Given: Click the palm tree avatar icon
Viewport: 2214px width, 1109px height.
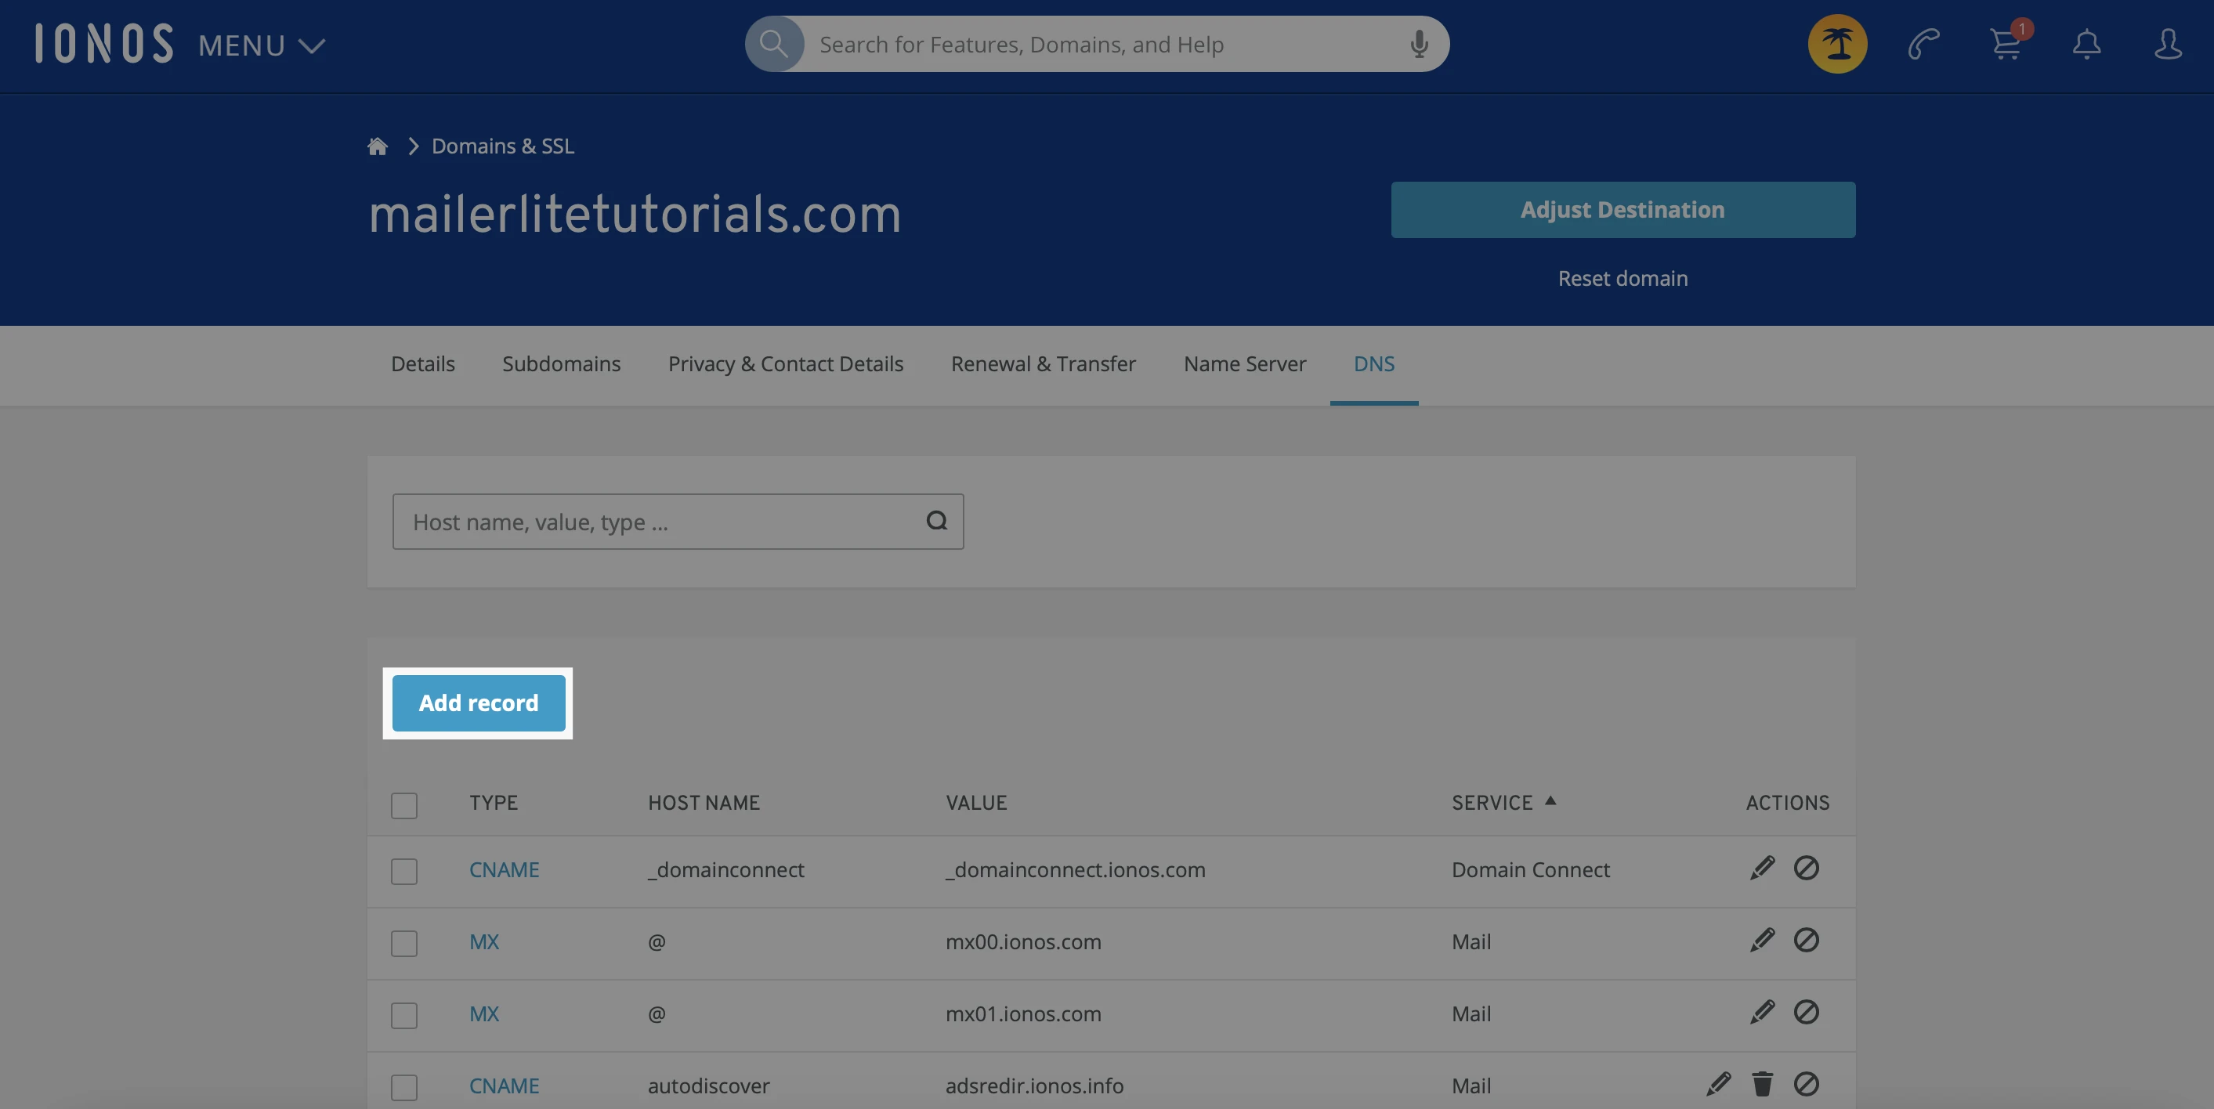Looking at the screenshot, I should [1836, 45].
